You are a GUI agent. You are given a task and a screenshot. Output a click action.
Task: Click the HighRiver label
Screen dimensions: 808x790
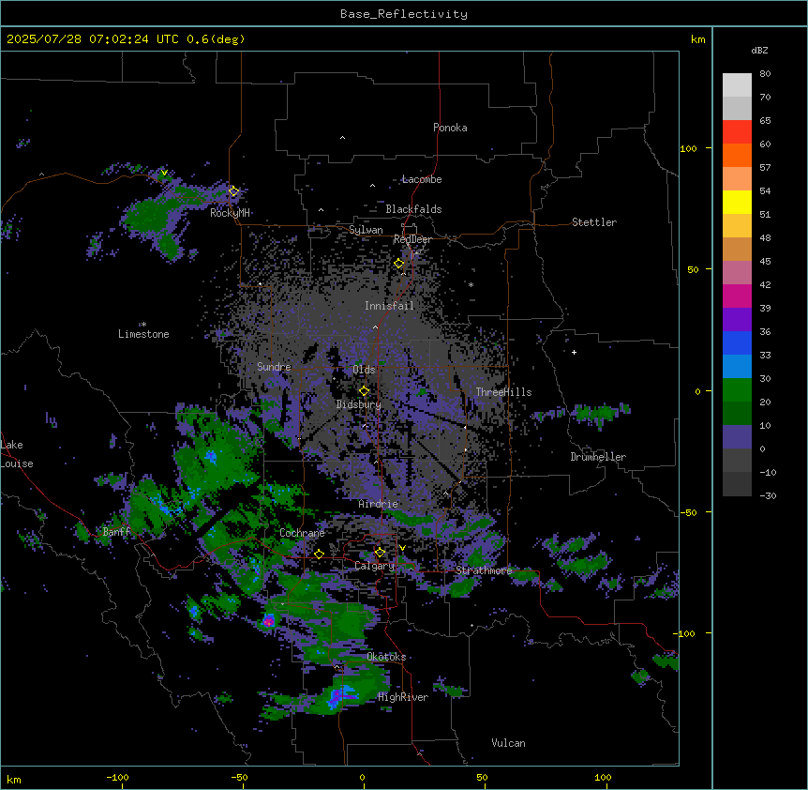[x=403, y=697]
